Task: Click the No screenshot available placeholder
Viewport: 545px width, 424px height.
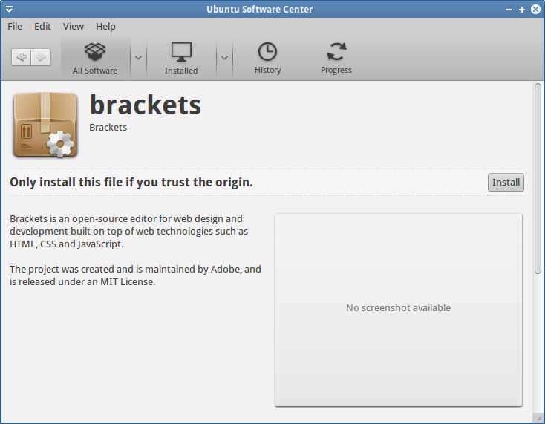Action: pos(398,310)
